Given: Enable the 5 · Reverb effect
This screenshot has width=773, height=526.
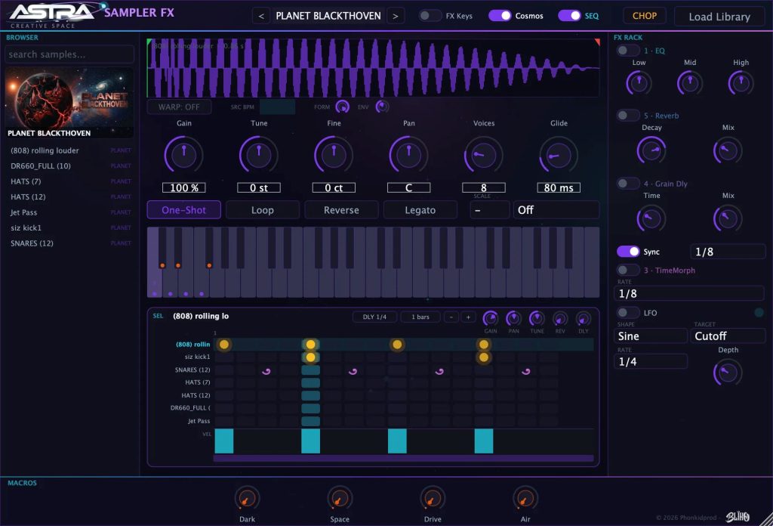Looking at the screenshot, I should tap(627, 116).
